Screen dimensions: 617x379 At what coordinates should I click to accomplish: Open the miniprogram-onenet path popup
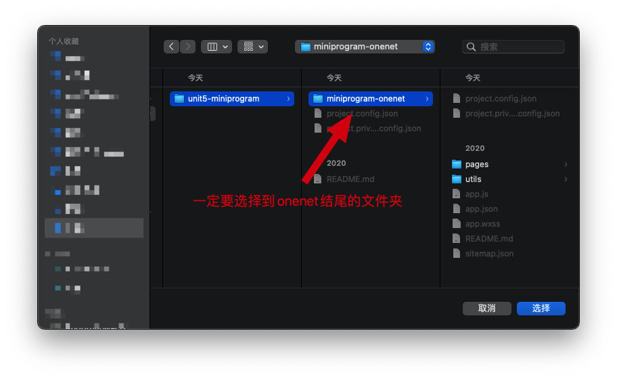click(365, 47)
